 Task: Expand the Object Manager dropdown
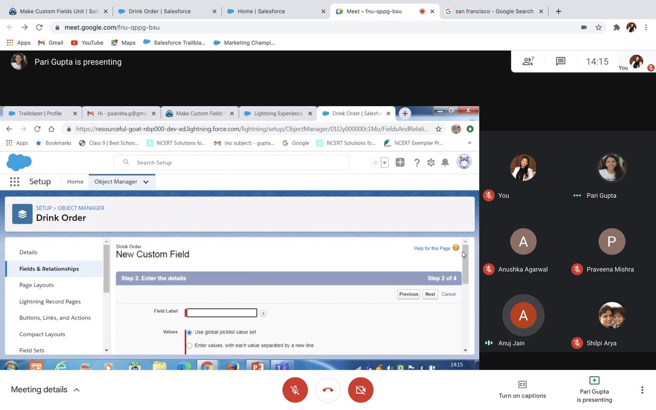[x=145, y=181]
